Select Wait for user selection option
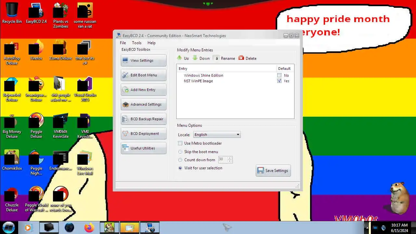 pyautogui.click(x=180, y=168)
